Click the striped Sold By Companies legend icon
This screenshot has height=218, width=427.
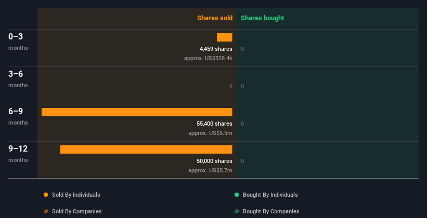tap(46, 211)
